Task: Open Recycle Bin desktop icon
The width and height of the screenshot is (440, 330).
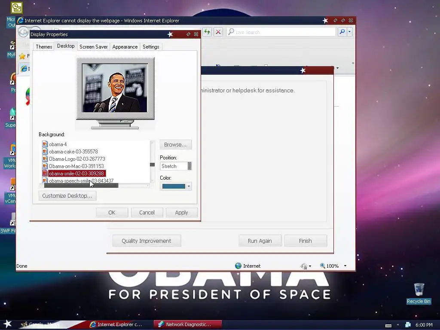Action: (419, 293)
